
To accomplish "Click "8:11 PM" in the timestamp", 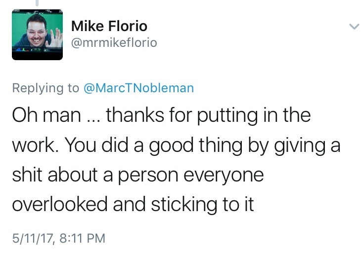I will pyautogui.click(x=82, y=238).
